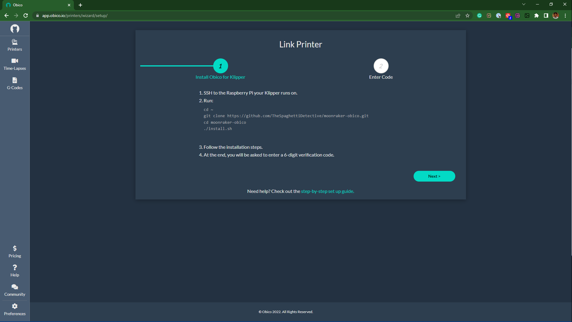Select the Obico browser tab
Viewport: 572px width, 322px height.
coord(38,5)
